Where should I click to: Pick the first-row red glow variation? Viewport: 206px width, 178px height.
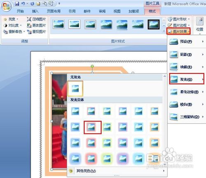[91, 111]
